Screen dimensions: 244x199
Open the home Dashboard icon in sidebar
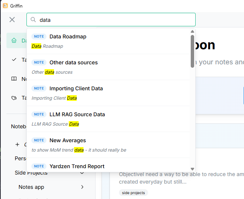point(14,40)
